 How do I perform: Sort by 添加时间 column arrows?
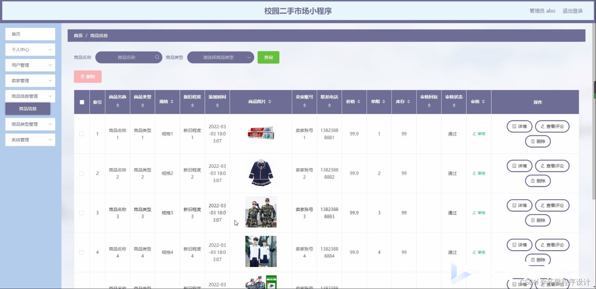point(217,105)
